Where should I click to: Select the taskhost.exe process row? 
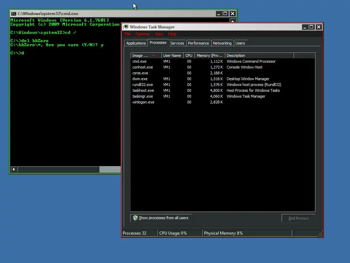223,90
